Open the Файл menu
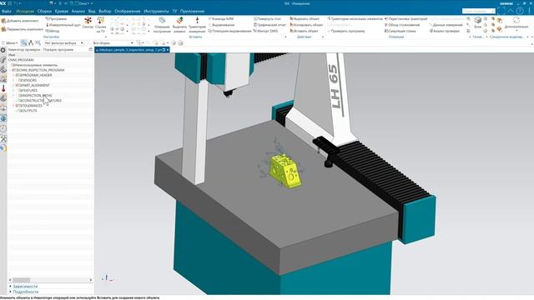534x300 pixels. tap(6, 11)
